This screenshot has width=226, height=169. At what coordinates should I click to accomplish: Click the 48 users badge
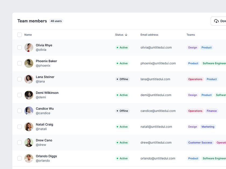click(x=56, y=21)
